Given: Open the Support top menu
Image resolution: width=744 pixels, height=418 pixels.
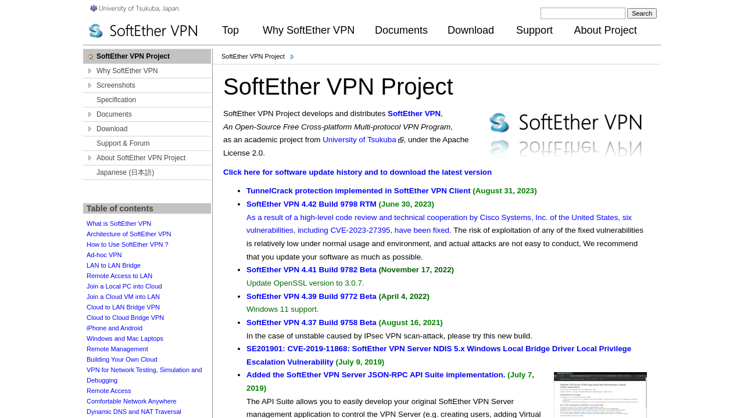Looking at the screenshot, I should pyautogui.click(x=534, y=30).
